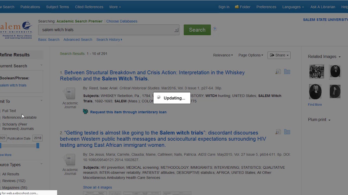Click the publication date slider right handle

[38, 146]
